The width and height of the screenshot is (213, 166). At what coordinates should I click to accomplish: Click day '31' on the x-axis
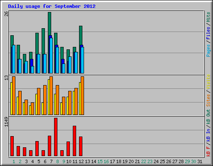(x=200, y=161)
